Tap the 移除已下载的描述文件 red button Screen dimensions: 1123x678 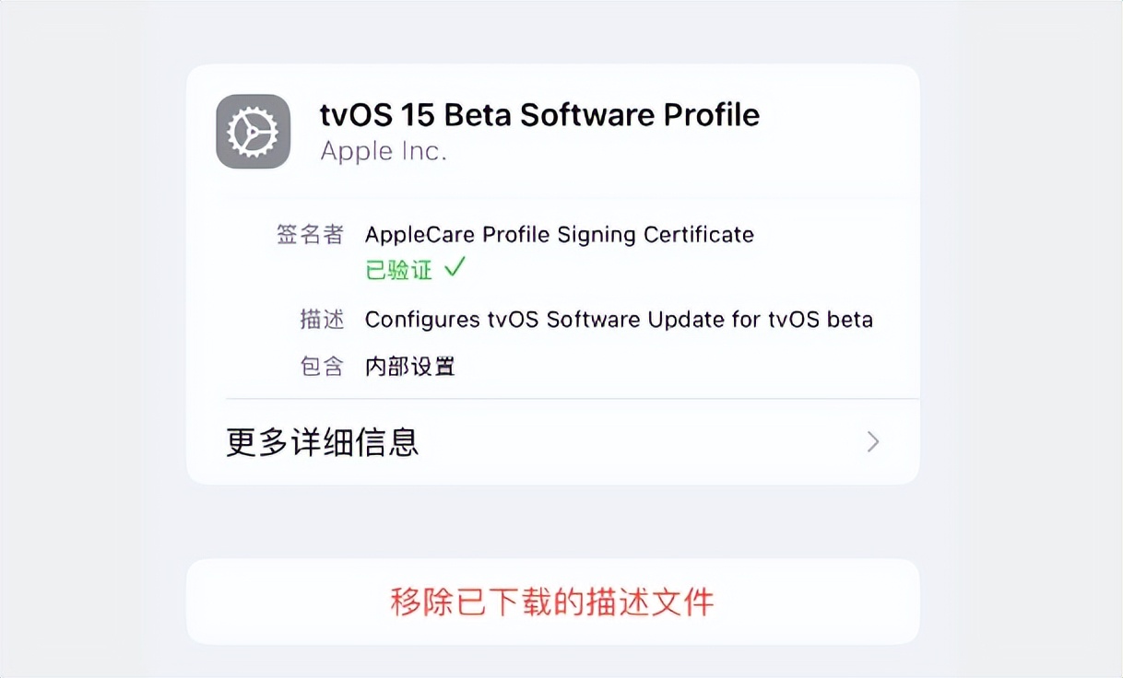(x=553, y=602)
